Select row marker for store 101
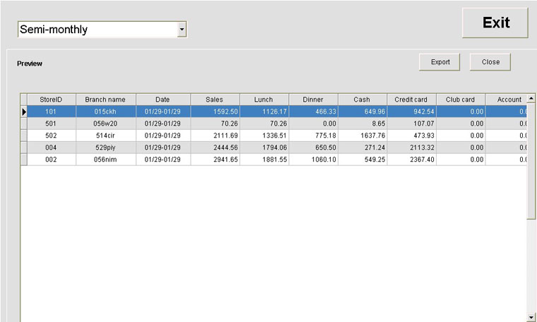Viewport: 537px width, 322px height. point(24,112)
